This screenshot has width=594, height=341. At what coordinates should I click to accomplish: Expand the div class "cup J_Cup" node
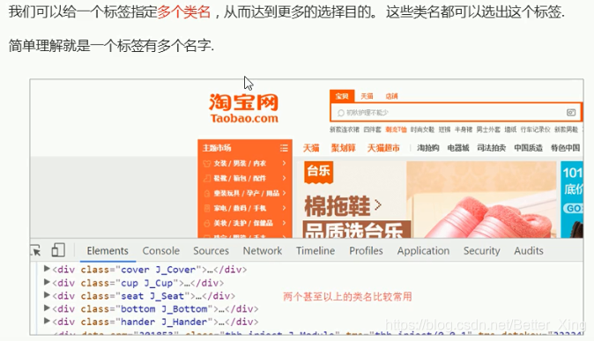click(47, 282)
